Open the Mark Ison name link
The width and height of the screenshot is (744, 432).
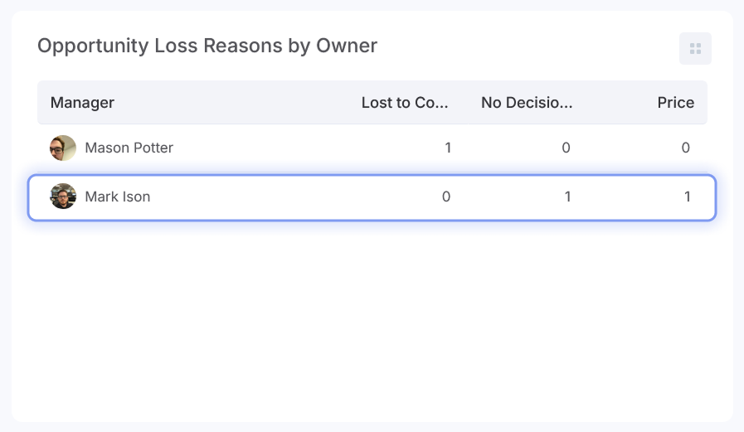point(117,197)
